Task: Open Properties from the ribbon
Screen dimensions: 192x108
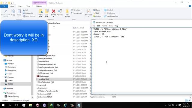Action: 89,13
